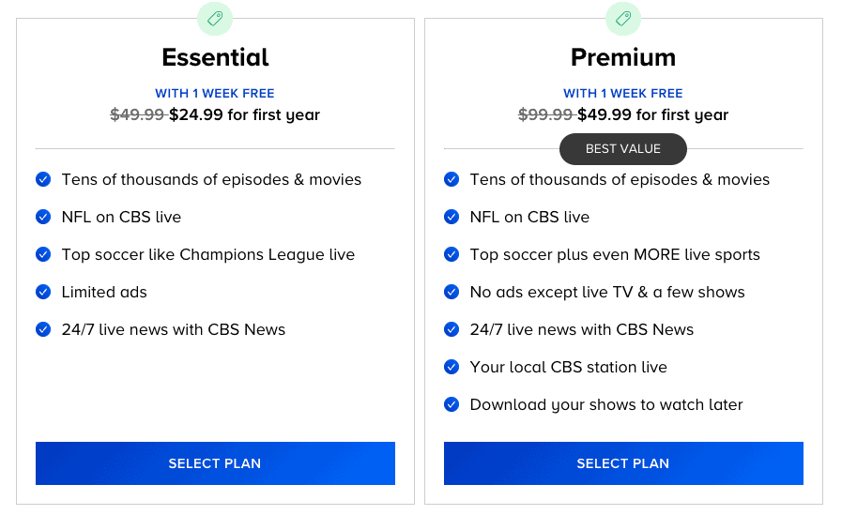The image size is (842, 515).
Task: Click checkmark beside Your local CBS station live
Action: point(452,367)
